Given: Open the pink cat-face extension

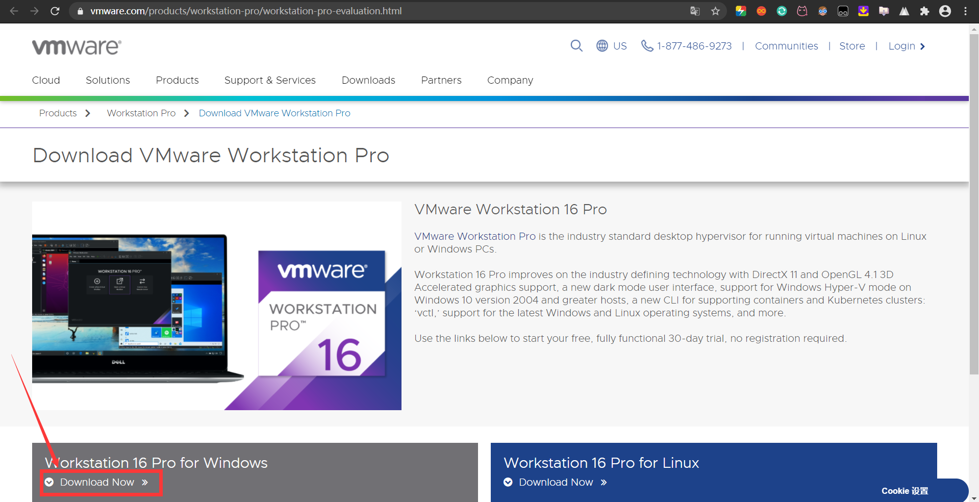Looking at the screenshot, I should pos(802,11).
